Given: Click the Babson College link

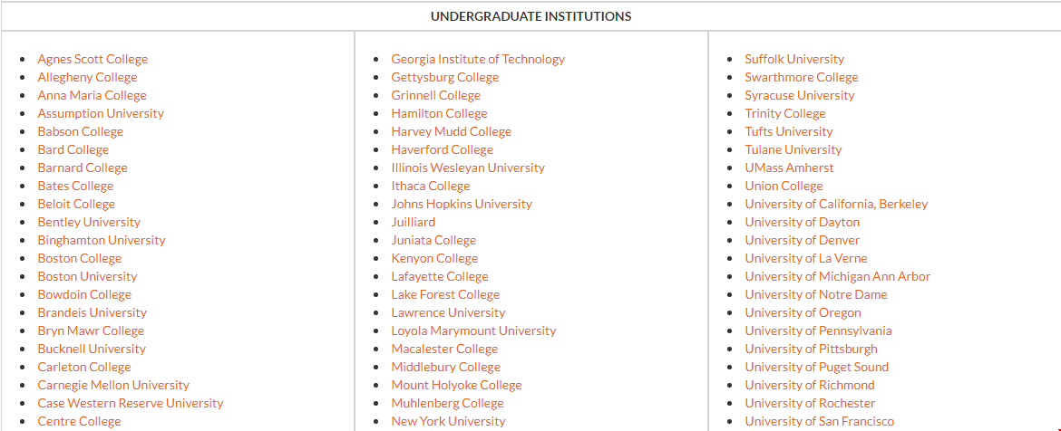Looking at the screenshot, I should [80, 131].
